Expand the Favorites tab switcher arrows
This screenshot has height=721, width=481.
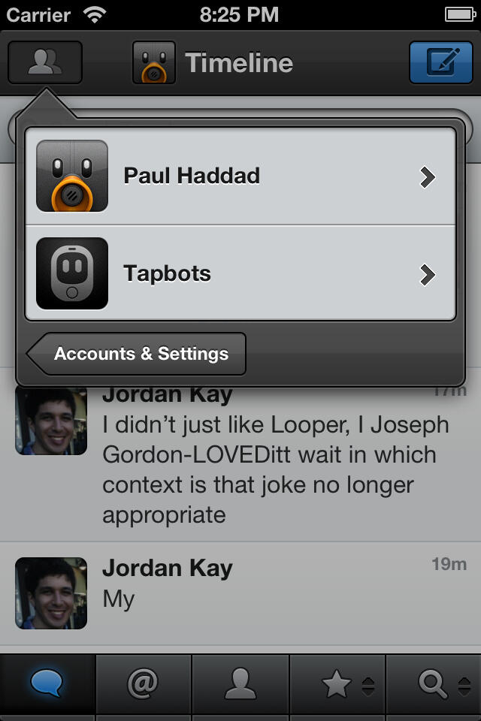pos(368,686)
